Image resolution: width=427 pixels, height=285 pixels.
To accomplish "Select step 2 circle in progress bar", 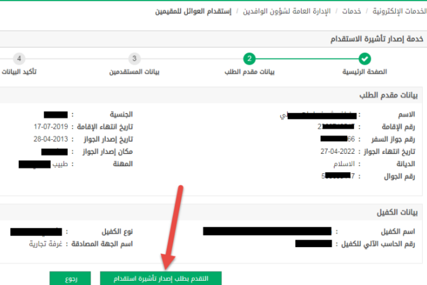I will [250, 59].
